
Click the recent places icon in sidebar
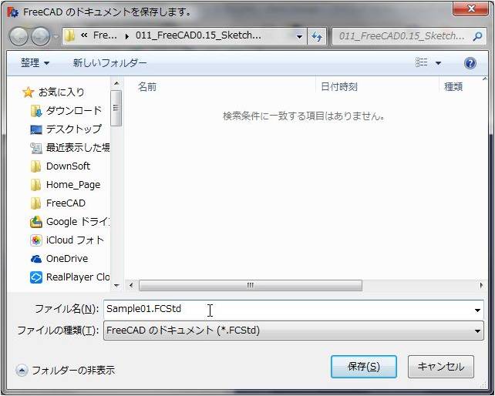36,148
